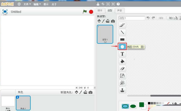
Task: Take new costume from camera icon
Action: 113,21
